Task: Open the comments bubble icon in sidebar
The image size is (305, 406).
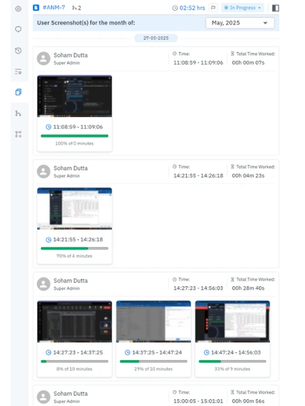Action: (18, 29)
